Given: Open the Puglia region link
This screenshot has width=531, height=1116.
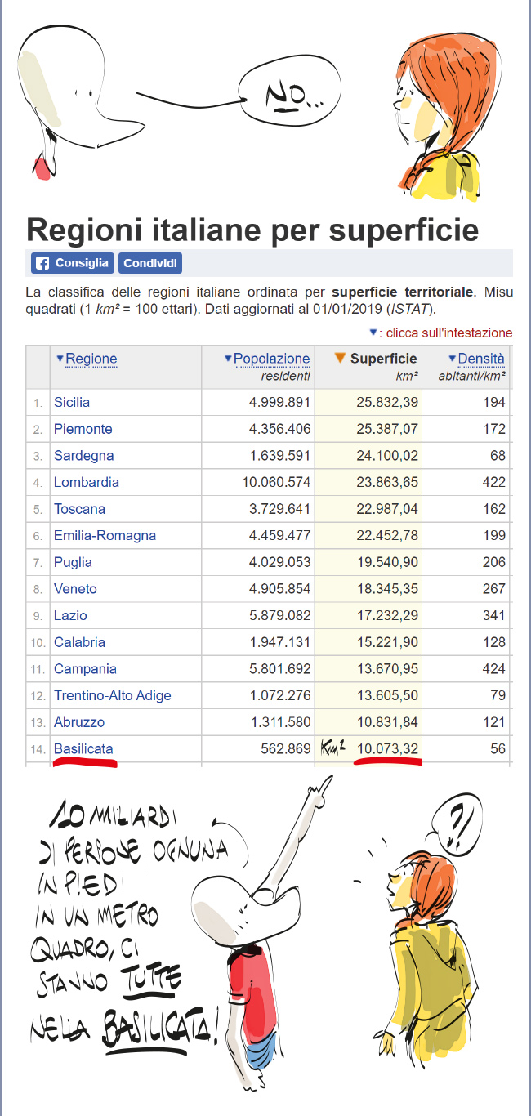Looking at the screenshot, I should coord(73,562).
